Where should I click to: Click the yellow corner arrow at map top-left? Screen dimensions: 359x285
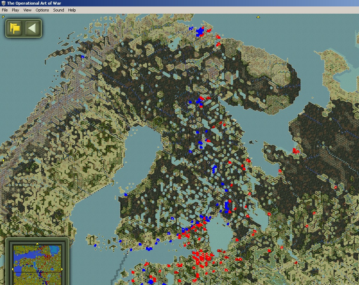coord(3,17)
